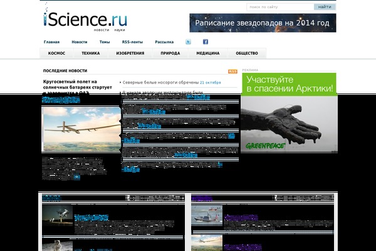Open the 2014 meteor shower schedule banner
The image size is (376, 251).
point(263,23)
